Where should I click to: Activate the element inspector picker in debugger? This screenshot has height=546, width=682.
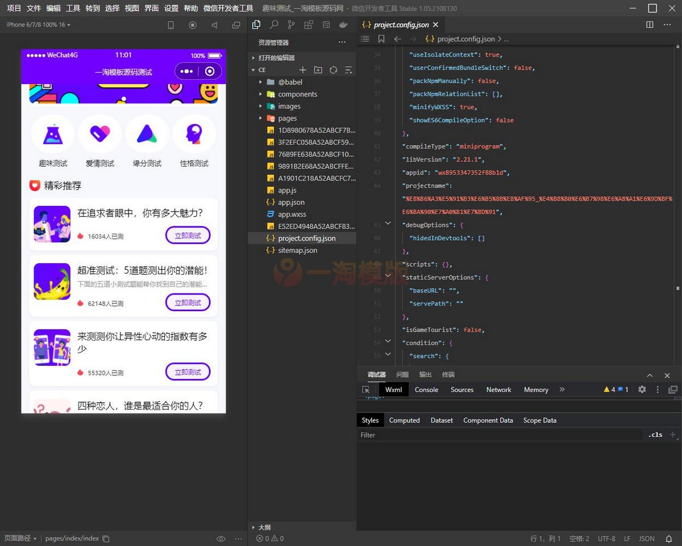(x=366, y=390)
